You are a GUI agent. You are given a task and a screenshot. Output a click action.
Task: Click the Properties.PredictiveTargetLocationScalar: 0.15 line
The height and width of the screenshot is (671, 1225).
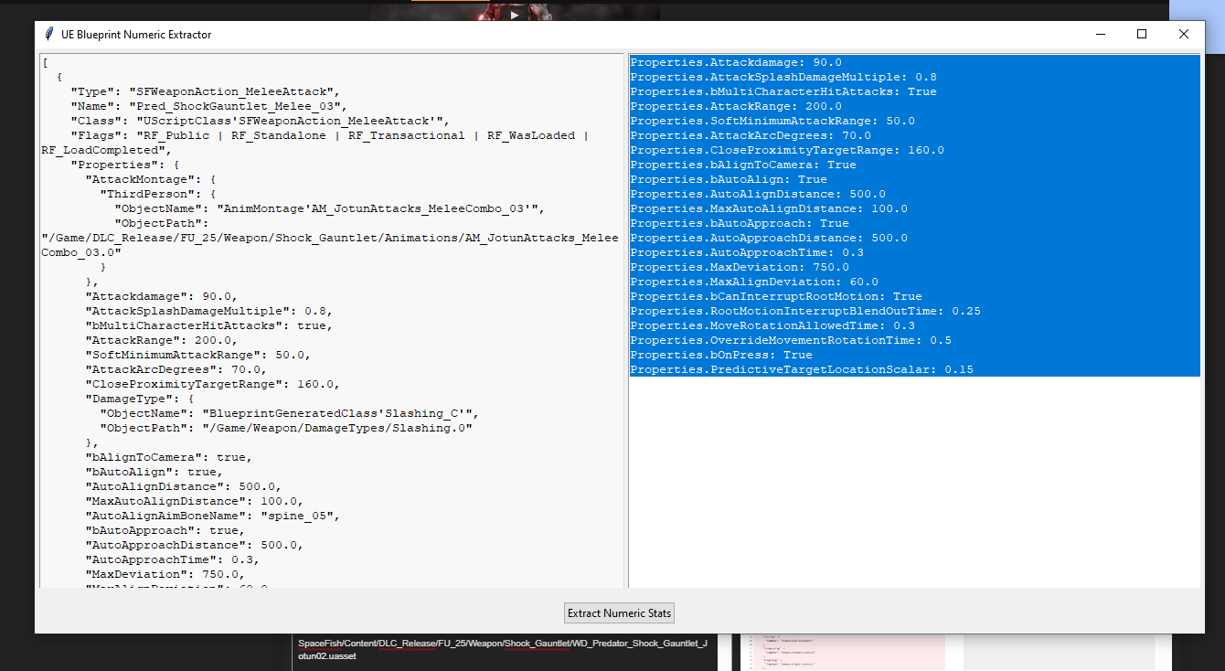pyautogui.click(x=802, y=369)
